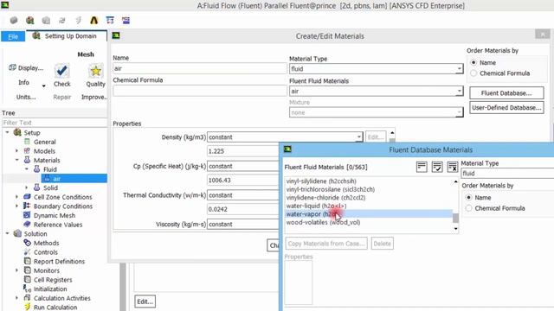Expand the Models tree node
Screen dimensions: 554x311
[x=16, y=151]
